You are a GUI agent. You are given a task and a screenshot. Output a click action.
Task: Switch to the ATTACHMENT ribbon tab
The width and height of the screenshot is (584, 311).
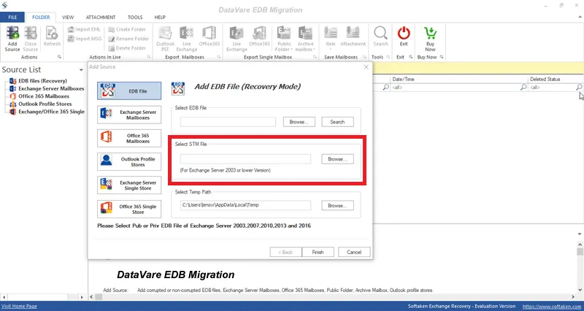(101, 17)
